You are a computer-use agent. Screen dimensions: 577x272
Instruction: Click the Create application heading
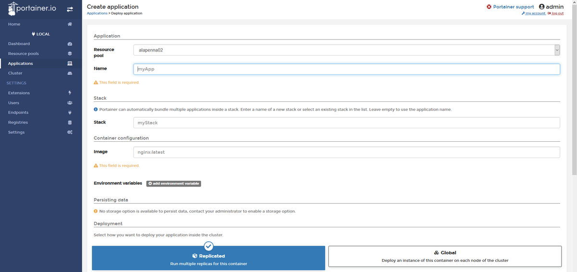coord(113,7)
